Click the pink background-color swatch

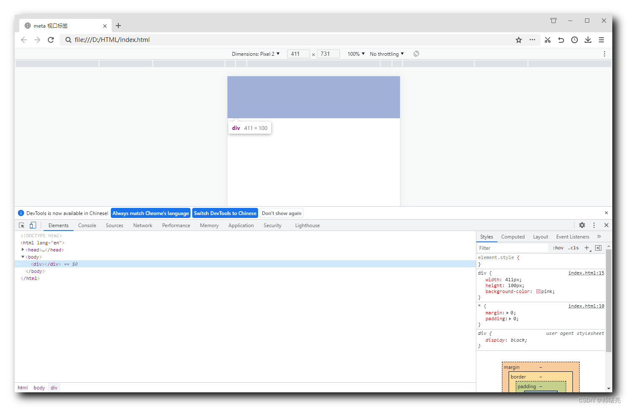(538, 291)
